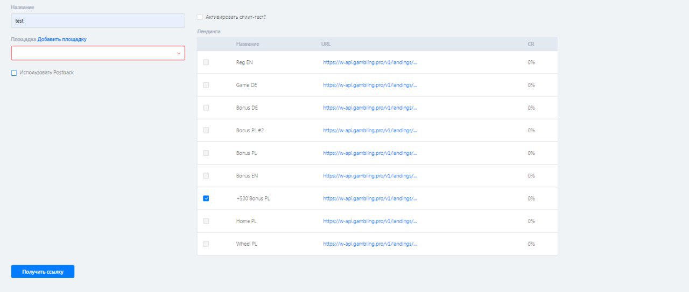Check the Reg EN landing checkbox
The width and height of the screenshot is (689, 292).
(206, 62)
